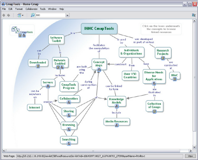Image resolution: width=198 pixels, height=160 pixels.
Task: Click the icon at the toolbar's right end
Action: click(x=194, y=15)
